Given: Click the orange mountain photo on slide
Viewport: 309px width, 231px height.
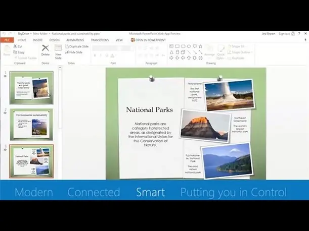Looking at the screenshot, I should (205, 126).
